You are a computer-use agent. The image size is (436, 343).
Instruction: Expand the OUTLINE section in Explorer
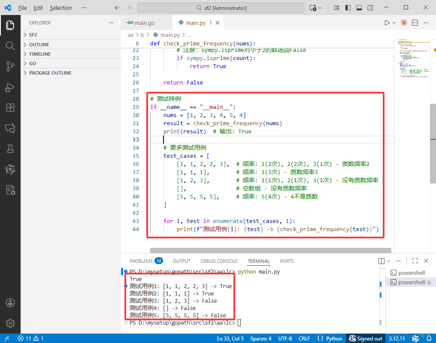(x=39, y=45)
